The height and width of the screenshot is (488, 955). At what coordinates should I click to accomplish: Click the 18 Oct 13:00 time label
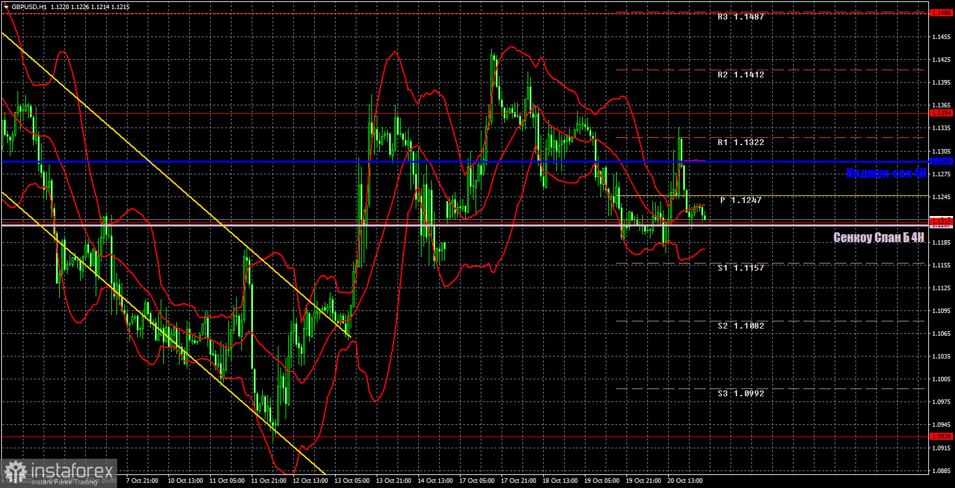pos(559,481)
